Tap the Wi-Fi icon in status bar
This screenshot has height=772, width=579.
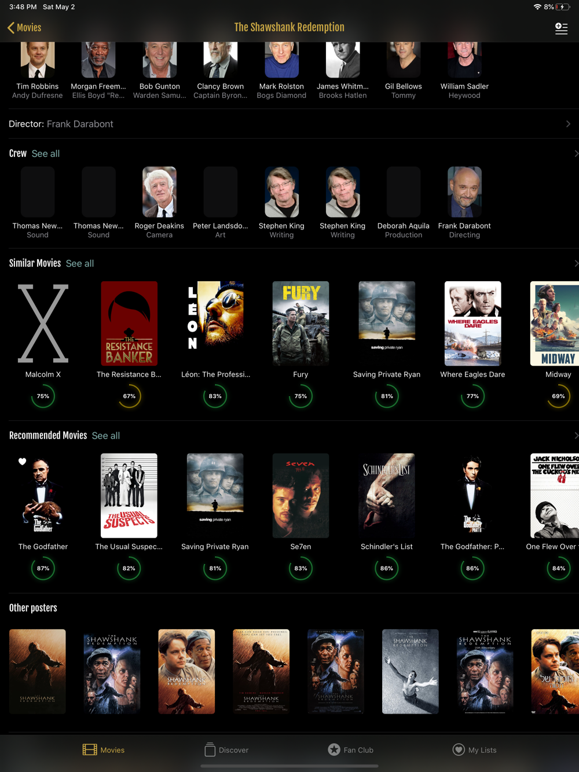(x=537, y=7)
